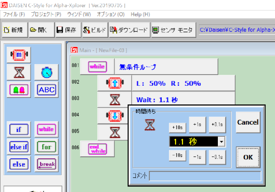The image size is (275, 192).
Task: Click Wait: 1.1 秒 text on line 003
Action: (157, 100)
